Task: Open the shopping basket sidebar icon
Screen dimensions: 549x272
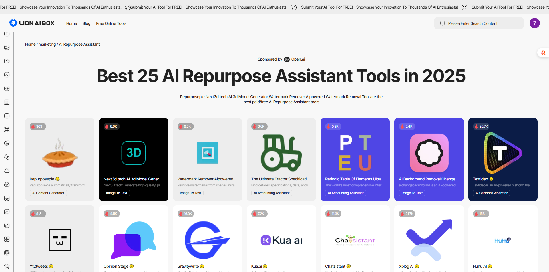Action: tap(7, 267)
